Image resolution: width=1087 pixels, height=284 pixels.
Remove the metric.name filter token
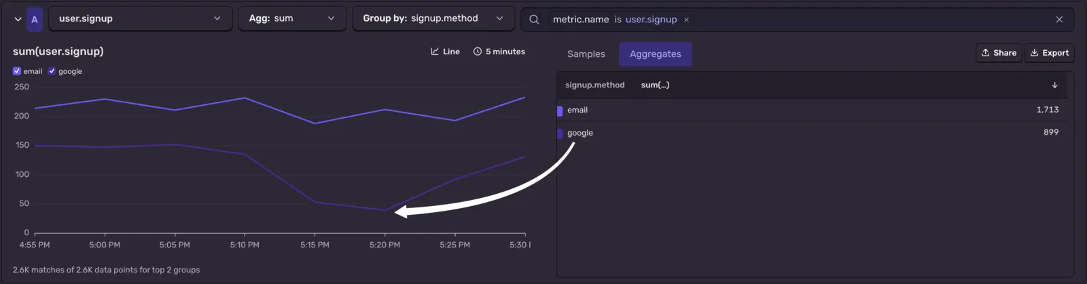(686, 20)
